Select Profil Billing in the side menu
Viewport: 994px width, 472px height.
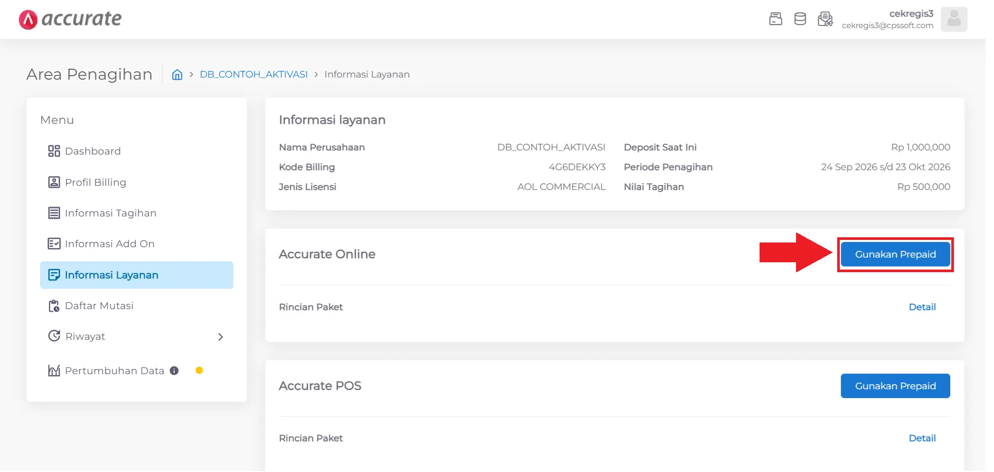click(136, 182)
